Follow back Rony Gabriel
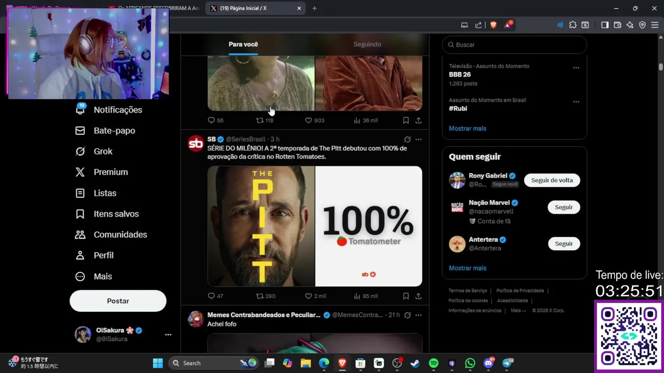 click(x=552, y=180)
